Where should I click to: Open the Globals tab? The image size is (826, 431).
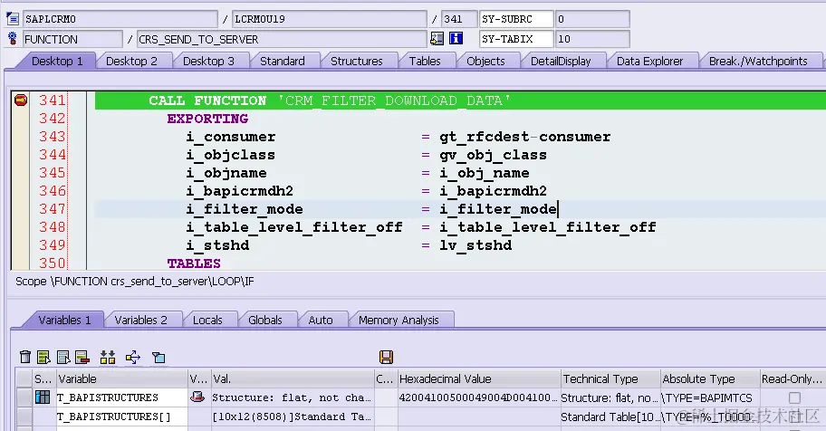pyautogui.click(x=265, y=320)
